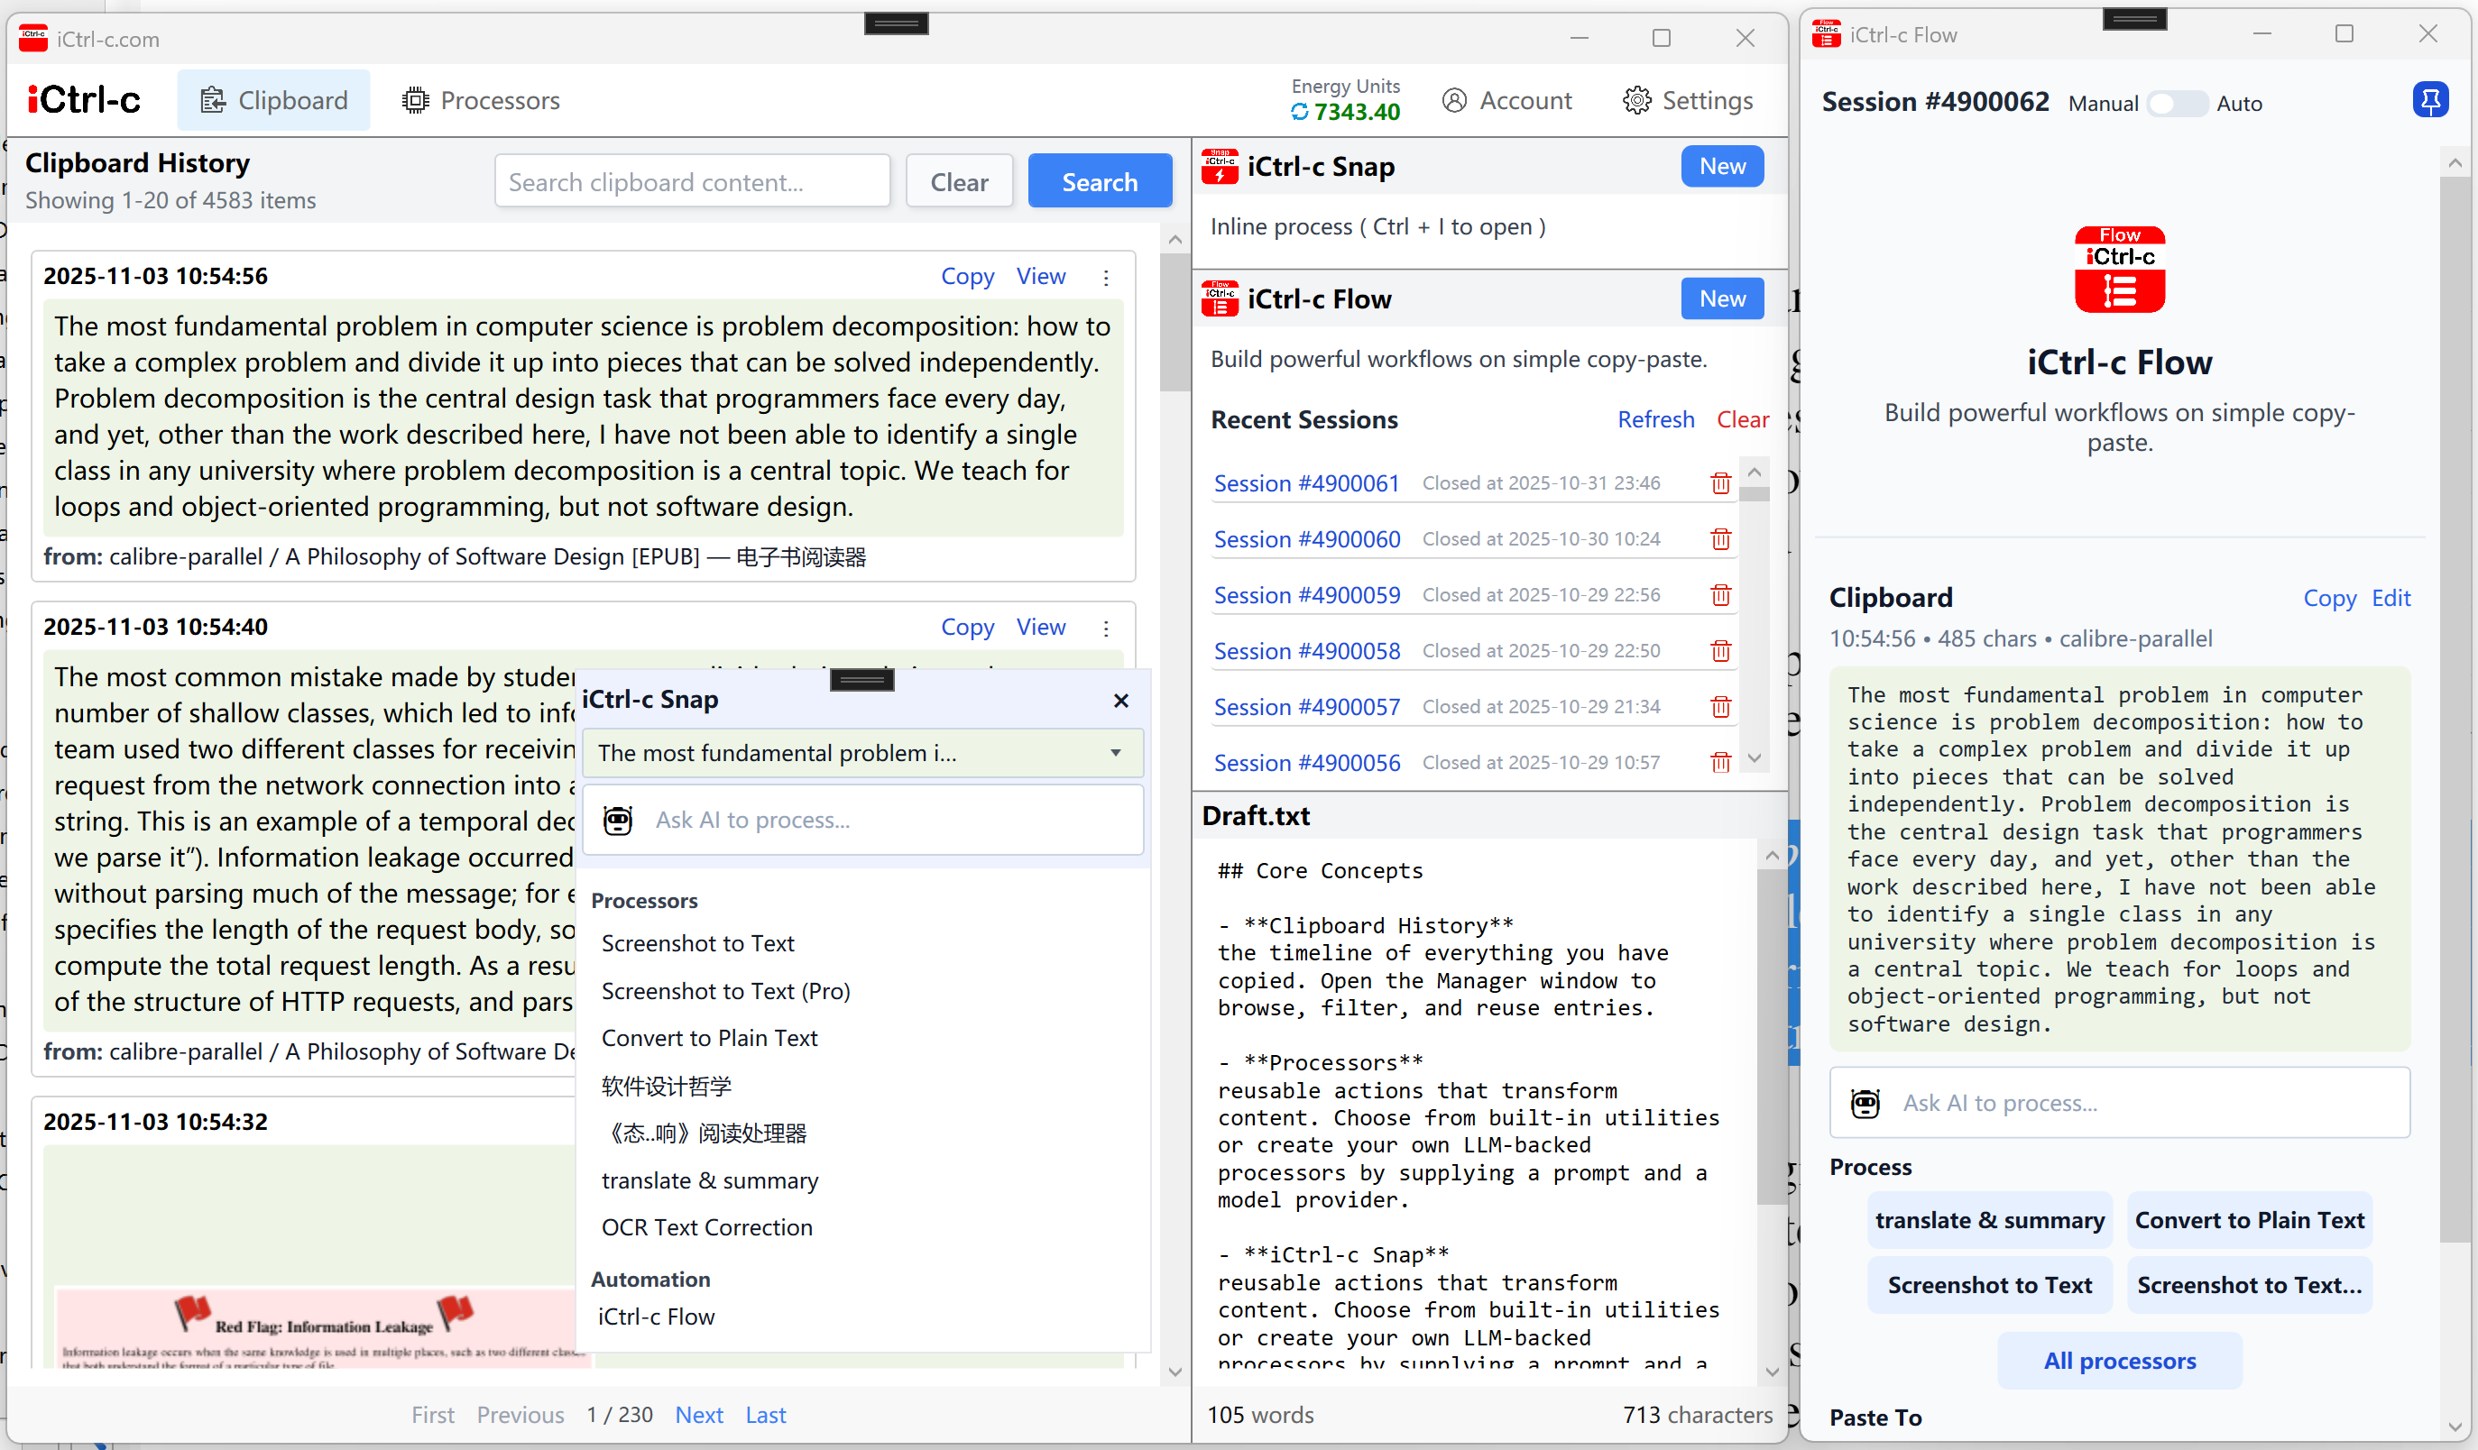Open Session #4900060

pyautogui.click(x=1308, y=538)
